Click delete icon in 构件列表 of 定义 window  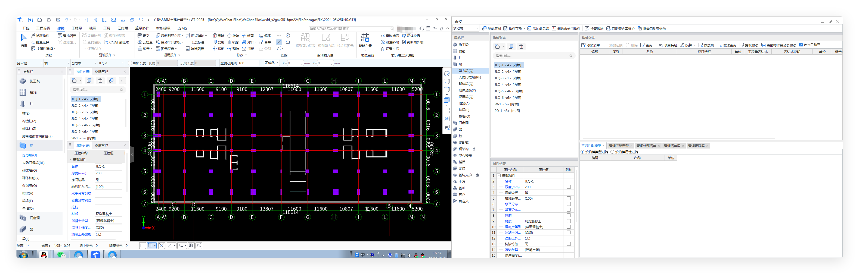tap(521, 47)
